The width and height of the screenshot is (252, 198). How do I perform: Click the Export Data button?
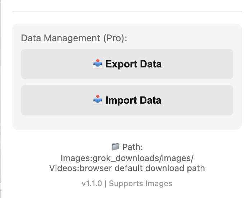127,64
